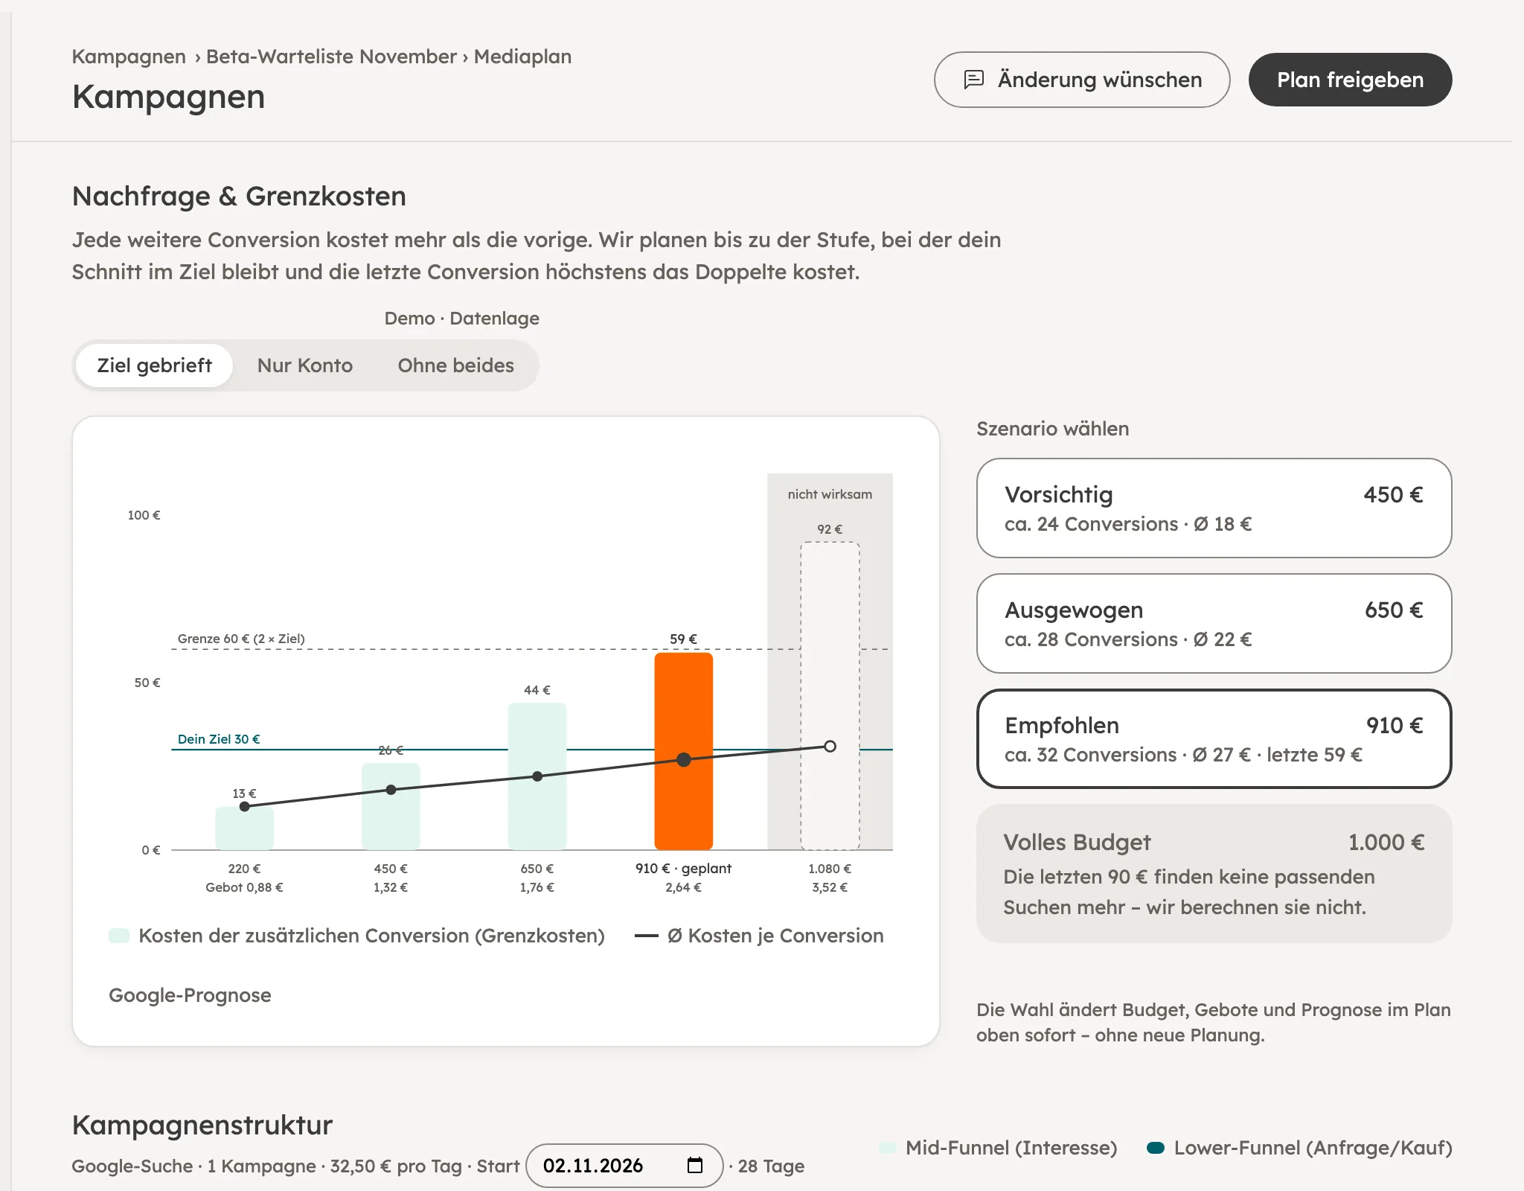Screen dimensions: 1524x1191
Task: Click the Grenzkosten legend mint swatch
Action: [119, 936]
